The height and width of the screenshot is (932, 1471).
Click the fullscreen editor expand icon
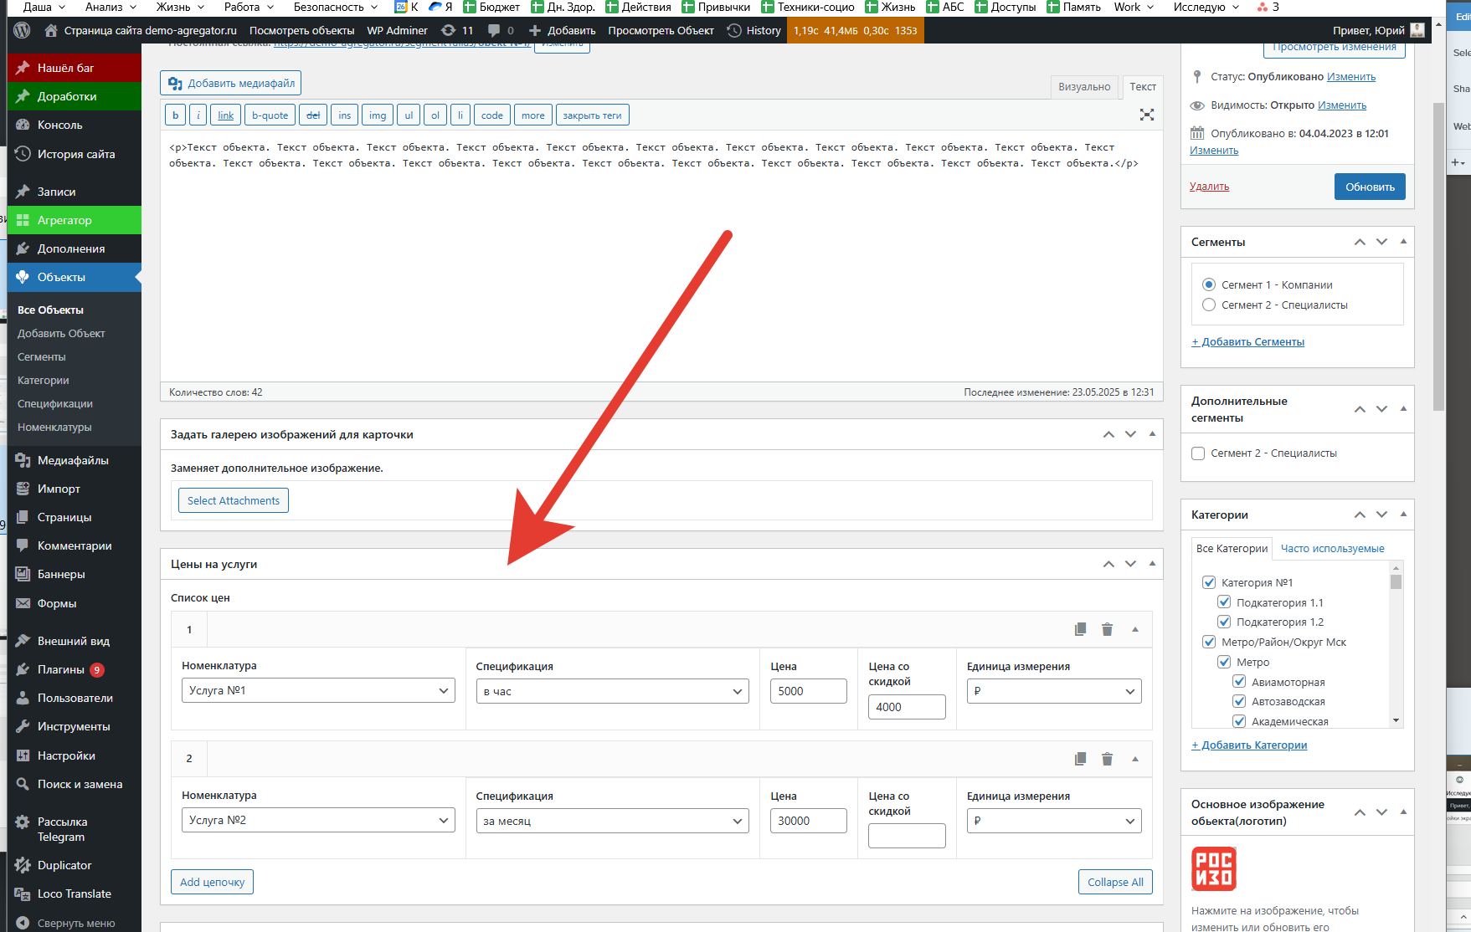click(1146, 115)
